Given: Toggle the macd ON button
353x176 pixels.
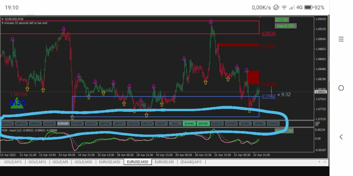Looking at the screenshot, I should pyautogui.click(x=285, y=26).
